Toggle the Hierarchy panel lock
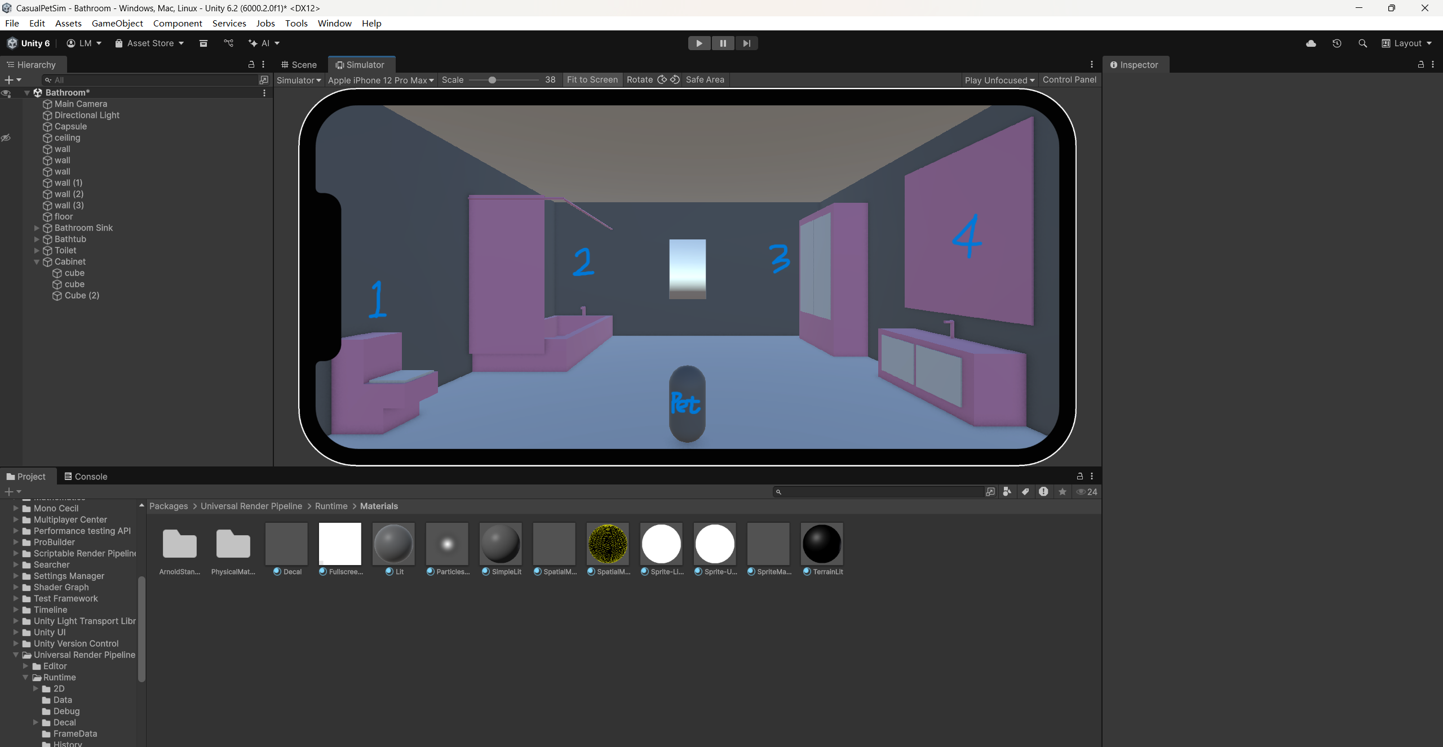The height and width of the screenshot is (747, 1443). pos(251,65)
